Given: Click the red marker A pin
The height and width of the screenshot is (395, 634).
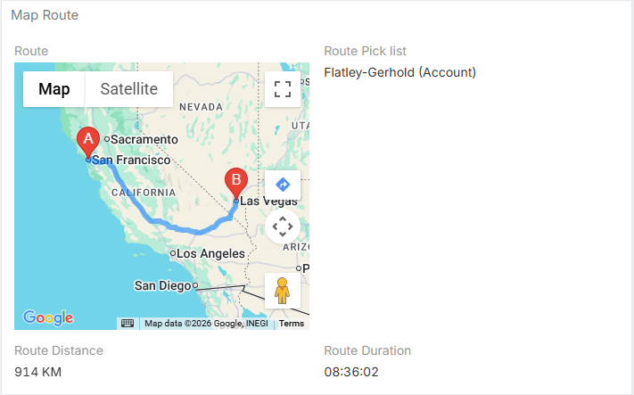Looking at the screenshot, I should point(87,140).
